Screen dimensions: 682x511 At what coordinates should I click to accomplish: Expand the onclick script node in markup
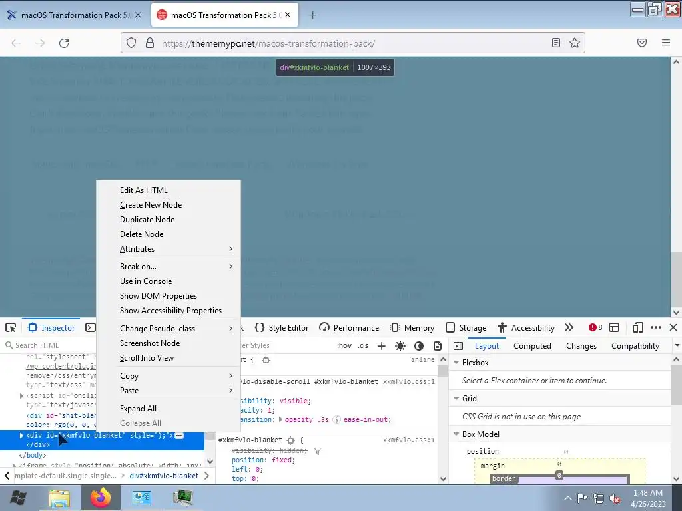pyautogui.click(x=21, y=395)
